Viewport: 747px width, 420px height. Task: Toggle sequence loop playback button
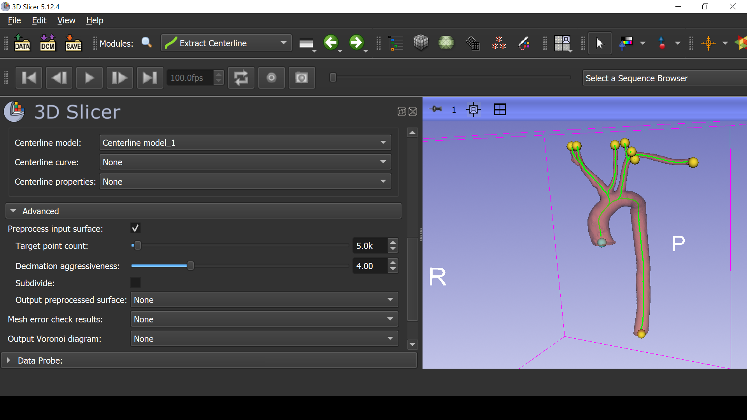(x=241, y=78)
